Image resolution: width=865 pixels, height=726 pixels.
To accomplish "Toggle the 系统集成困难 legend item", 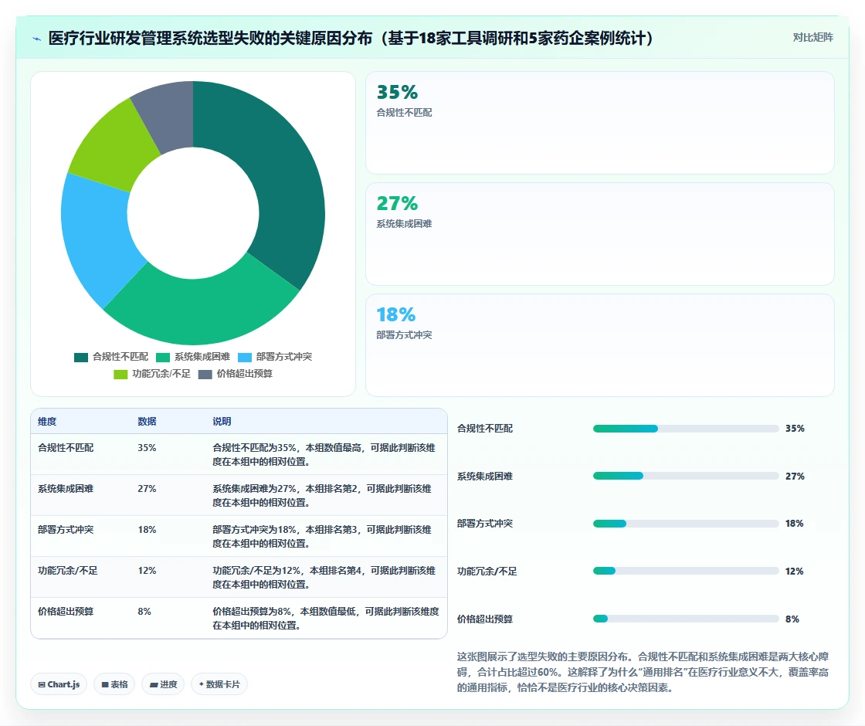I will point(193,357).
